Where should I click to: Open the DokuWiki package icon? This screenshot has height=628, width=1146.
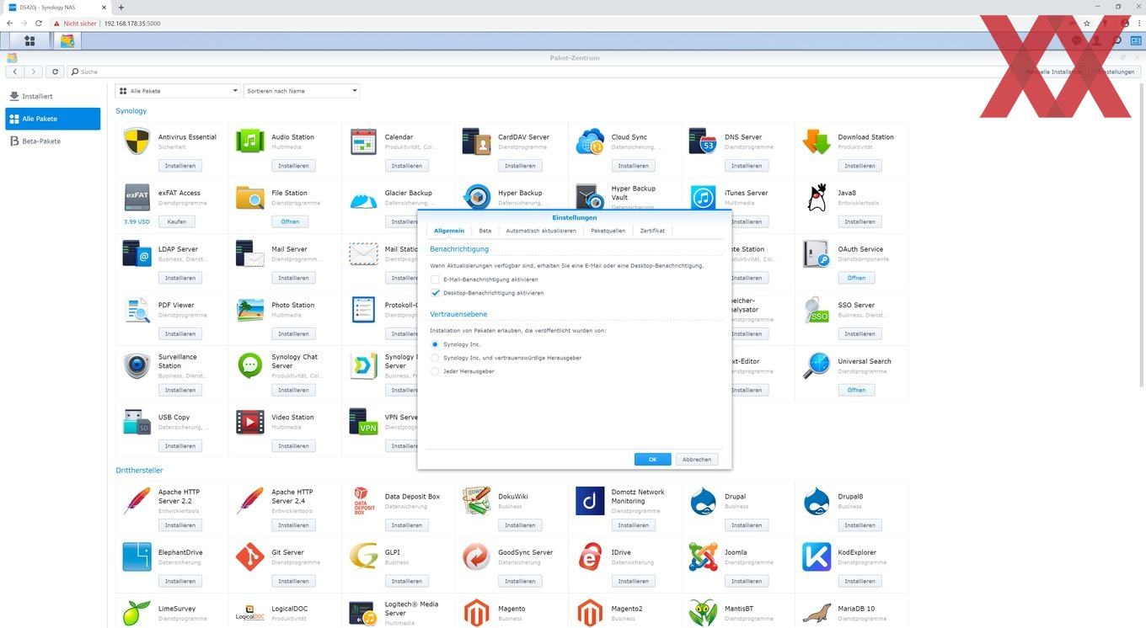click(477, 501)
